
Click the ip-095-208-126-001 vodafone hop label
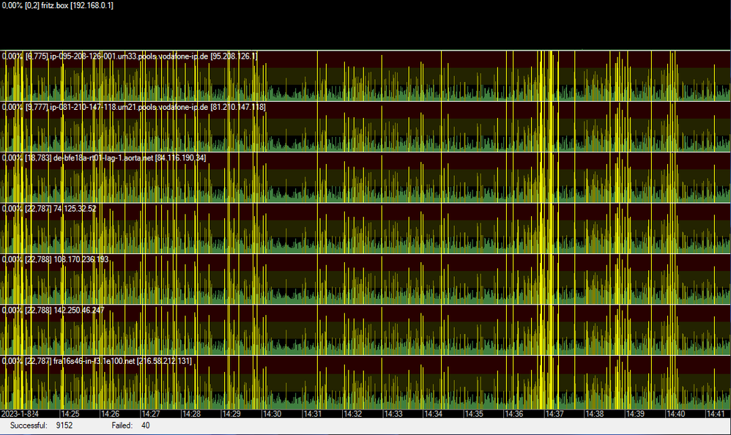tap(130, 56)
